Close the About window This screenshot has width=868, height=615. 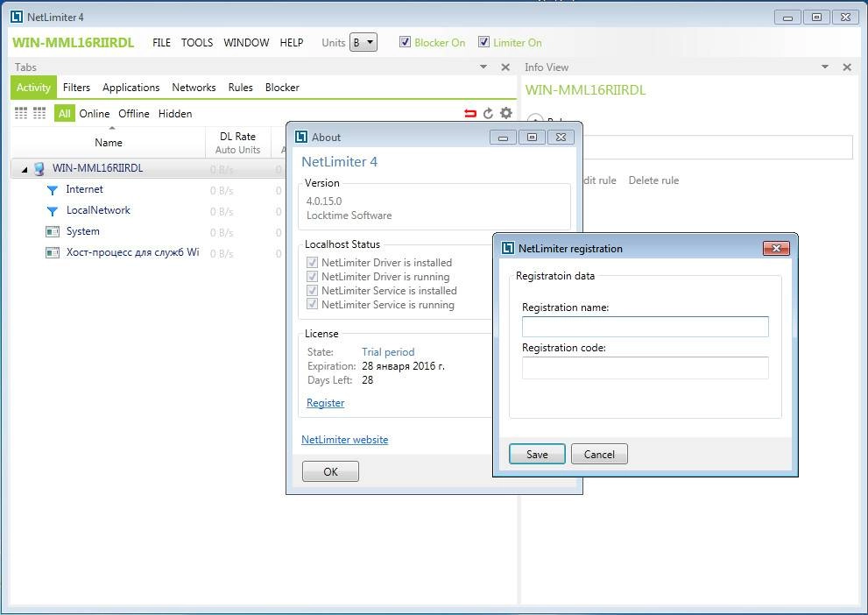click(x=561, y=137)
